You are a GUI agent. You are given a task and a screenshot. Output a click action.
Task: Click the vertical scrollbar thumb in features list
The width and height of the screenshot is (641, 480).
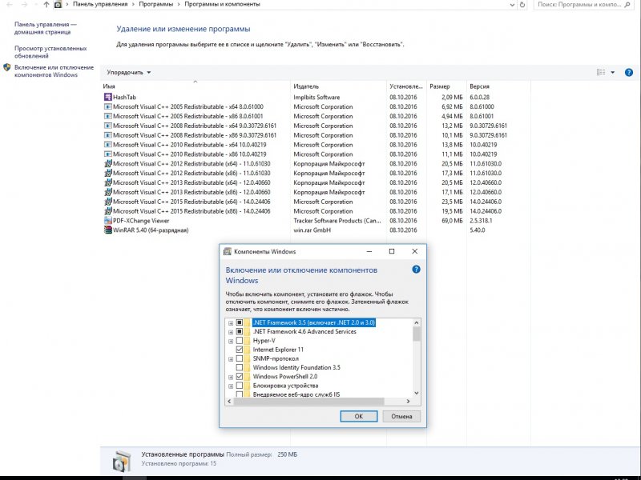point(416,334)
